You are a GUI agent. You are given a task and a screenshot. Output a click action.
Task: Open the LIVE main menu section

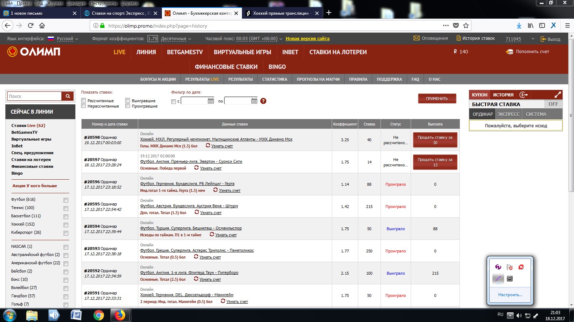tap(120, 52)
